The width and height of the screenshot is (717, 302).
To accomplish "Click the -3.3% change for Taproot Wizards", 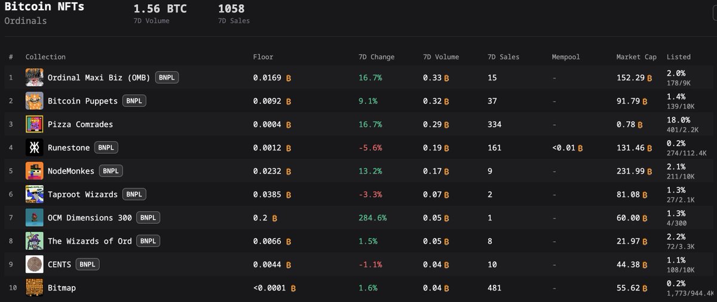I will point(370,194).
